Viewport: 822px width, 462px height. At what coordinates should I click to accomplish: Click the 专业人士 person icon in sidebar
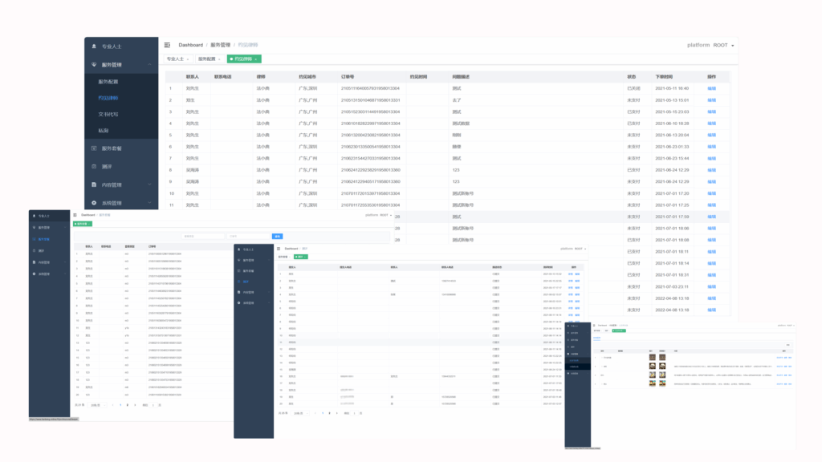(94, 46)
